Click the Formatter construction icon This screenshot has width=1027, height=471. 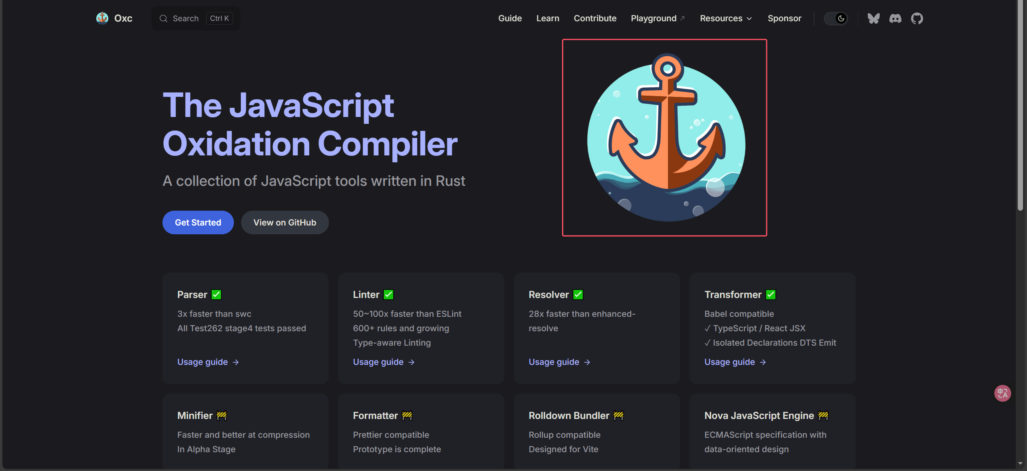(x=407, y=415)
